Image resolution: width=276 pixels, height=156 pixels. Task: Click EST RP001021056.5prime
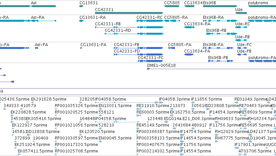point(76,126)
